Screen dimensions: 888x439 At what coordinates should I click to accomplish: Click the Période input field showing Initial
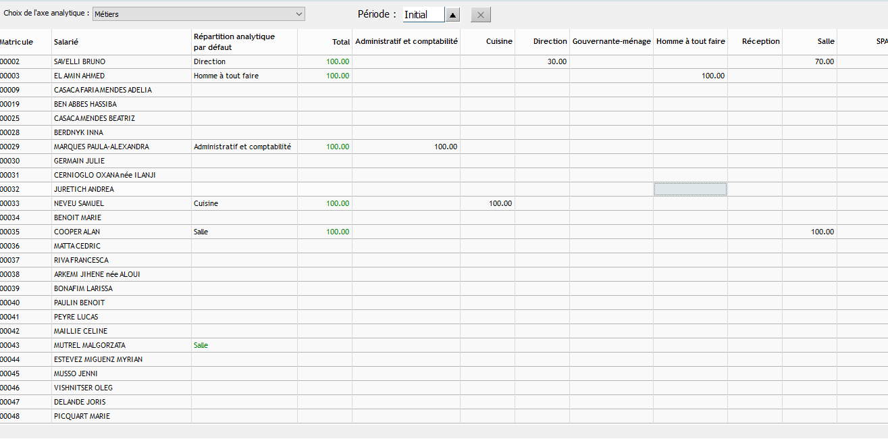click(423, 14)
